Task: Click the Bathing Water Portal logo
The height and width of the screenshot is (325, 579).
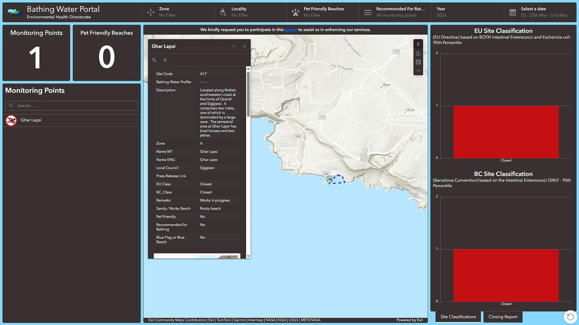Action: [x=15, y=12]
